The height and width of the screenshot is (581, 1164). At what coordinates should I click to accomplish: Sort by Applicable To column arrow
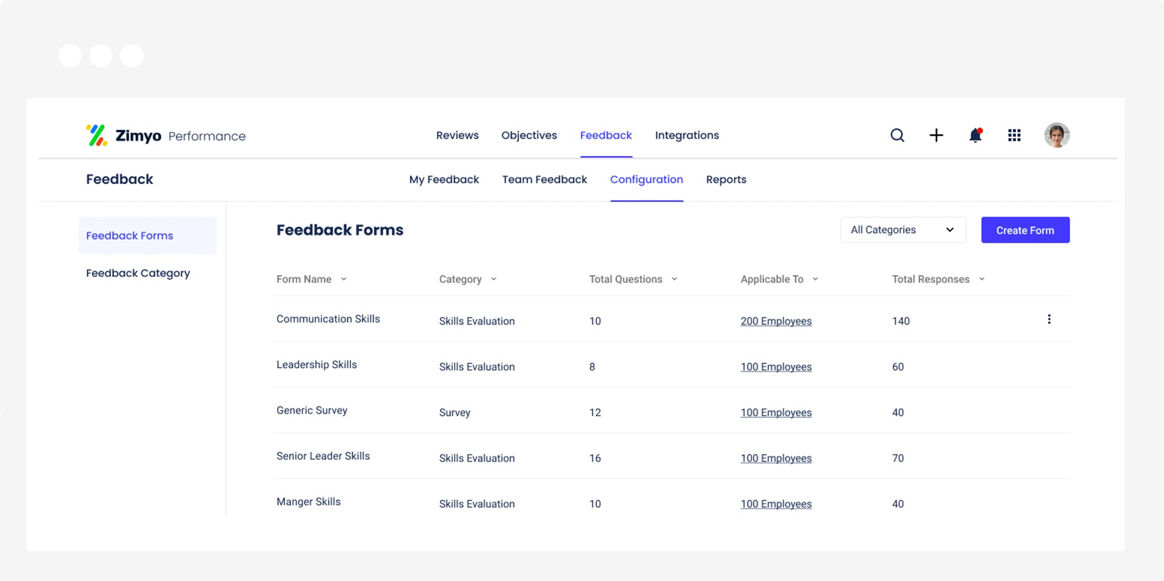[815, 279]
